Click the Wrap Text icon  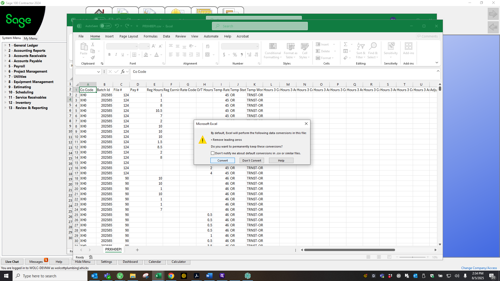coord(208,46)
